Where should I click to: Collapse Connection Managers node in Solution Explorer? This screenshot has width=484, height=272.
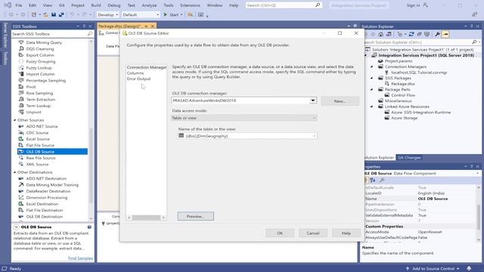[371, 66]
